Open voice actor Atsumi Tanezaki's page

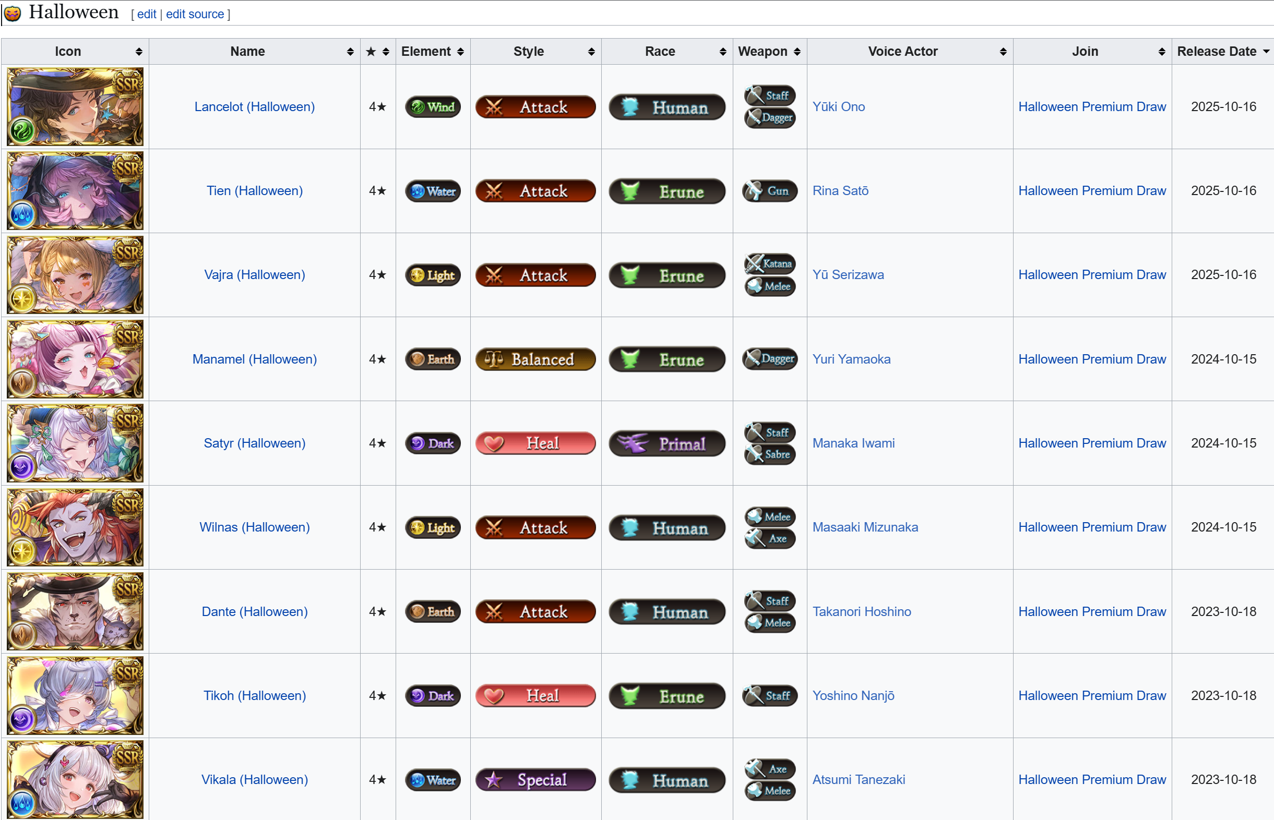coord(859,780)
